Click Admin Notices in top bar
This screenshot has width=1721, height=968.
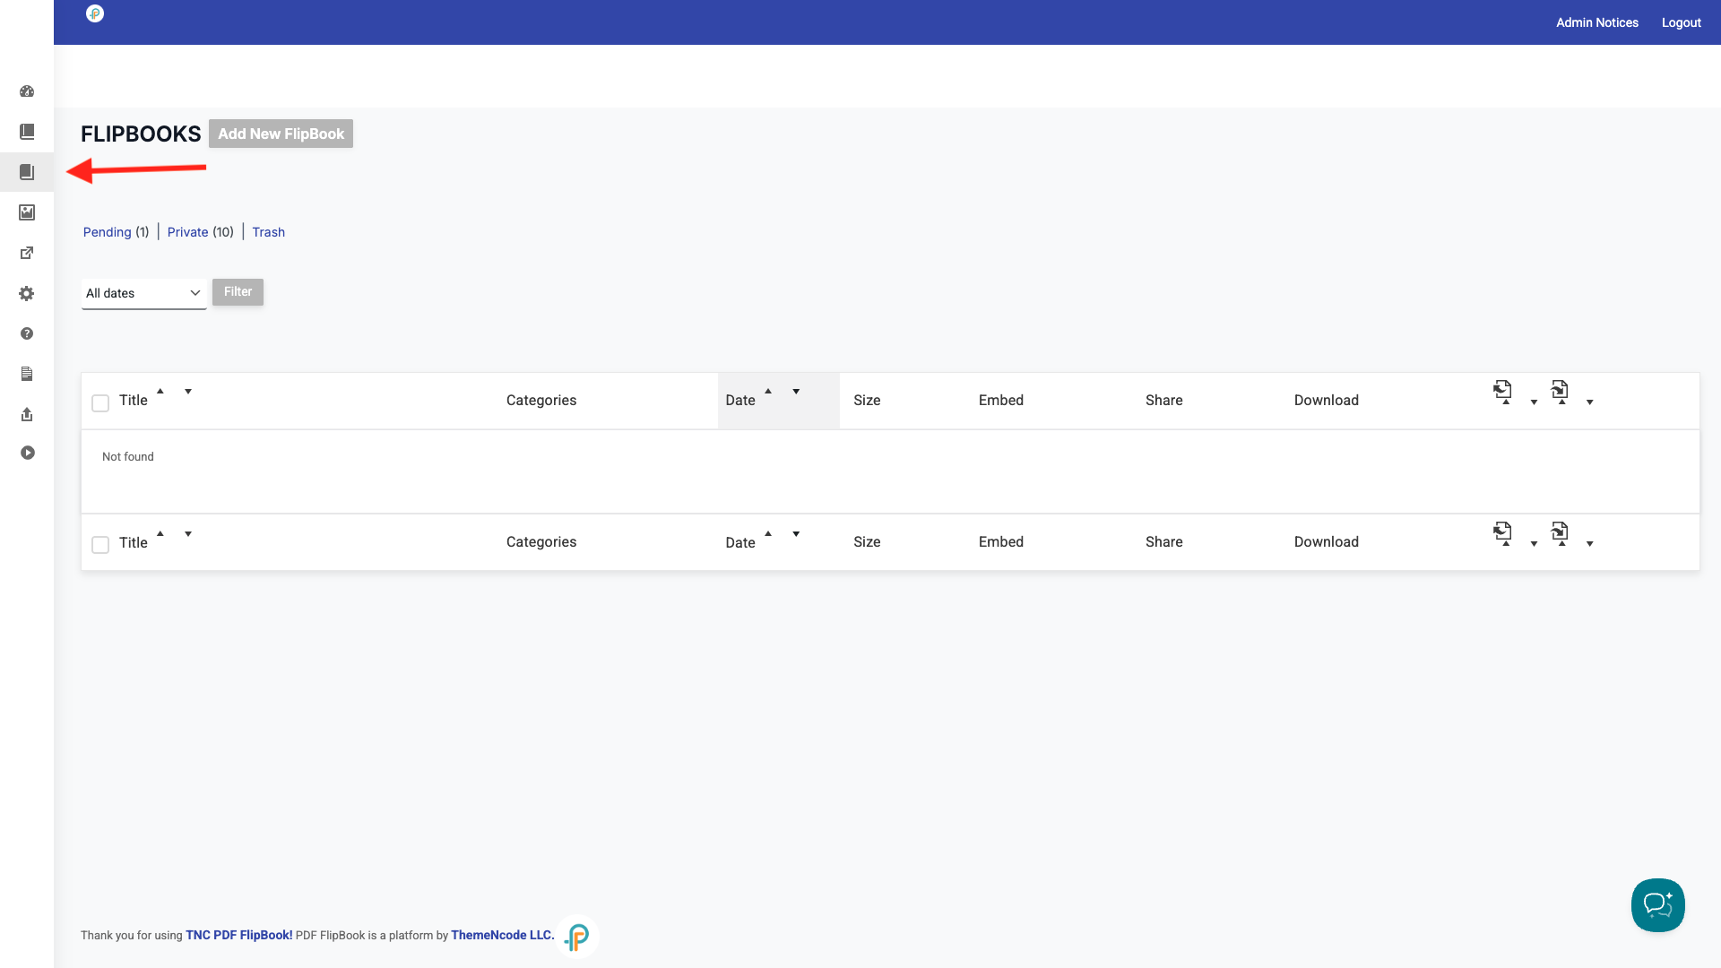tap(1596, 22)
